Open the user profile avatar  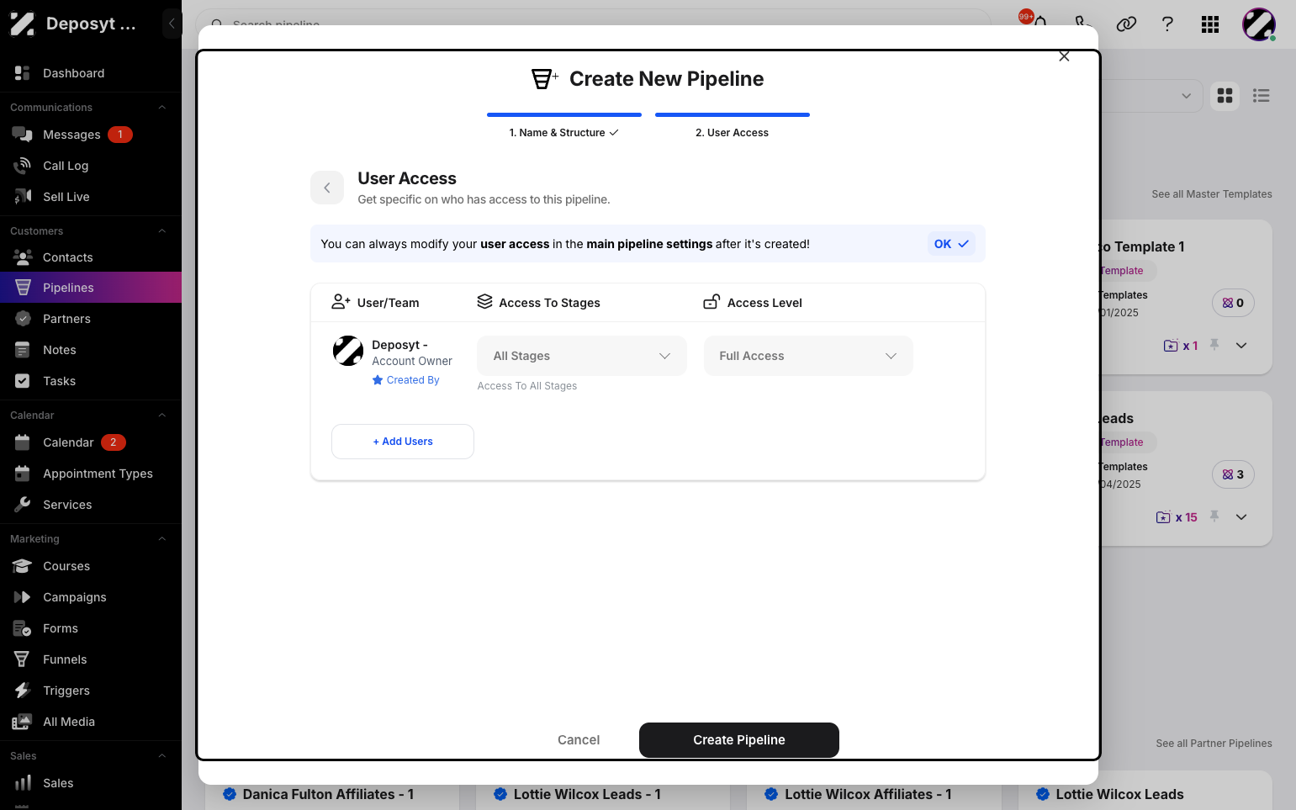1259,24
